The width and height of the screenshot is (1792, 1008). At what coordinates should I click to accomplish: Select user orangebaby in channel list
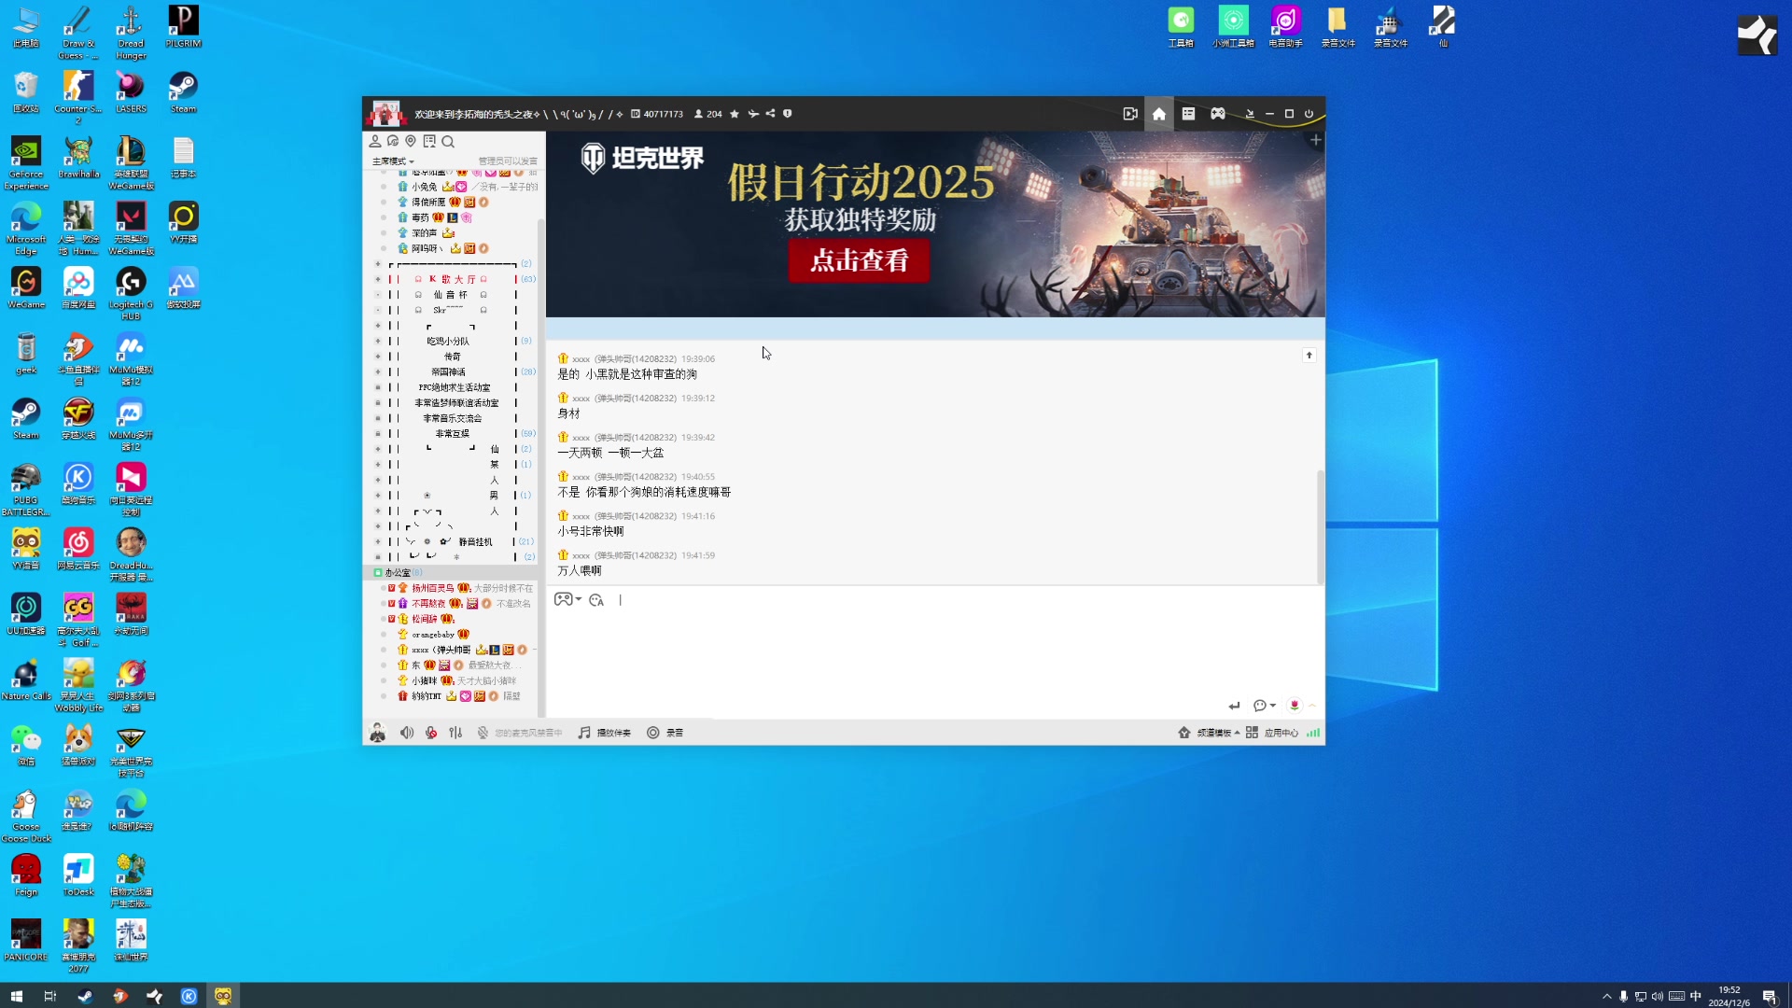pos(433,635)
